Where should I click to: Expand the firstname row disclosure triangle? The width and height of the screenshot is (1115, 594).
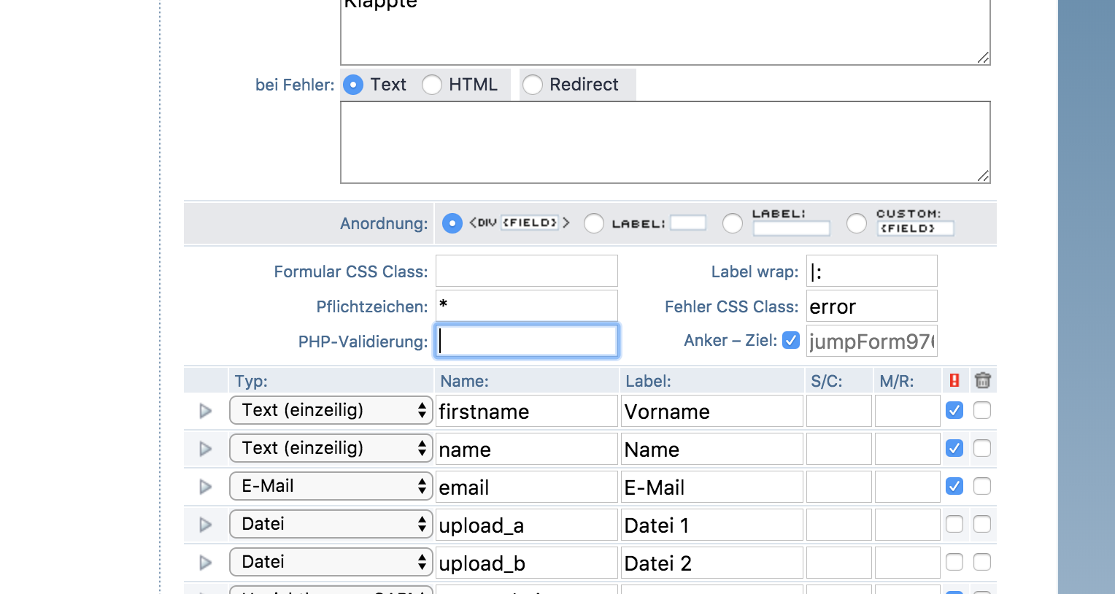point(206,411)
